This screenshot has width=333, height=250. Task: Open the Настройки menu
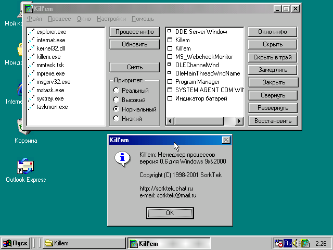pyautogui.click(x=111, y=19)
